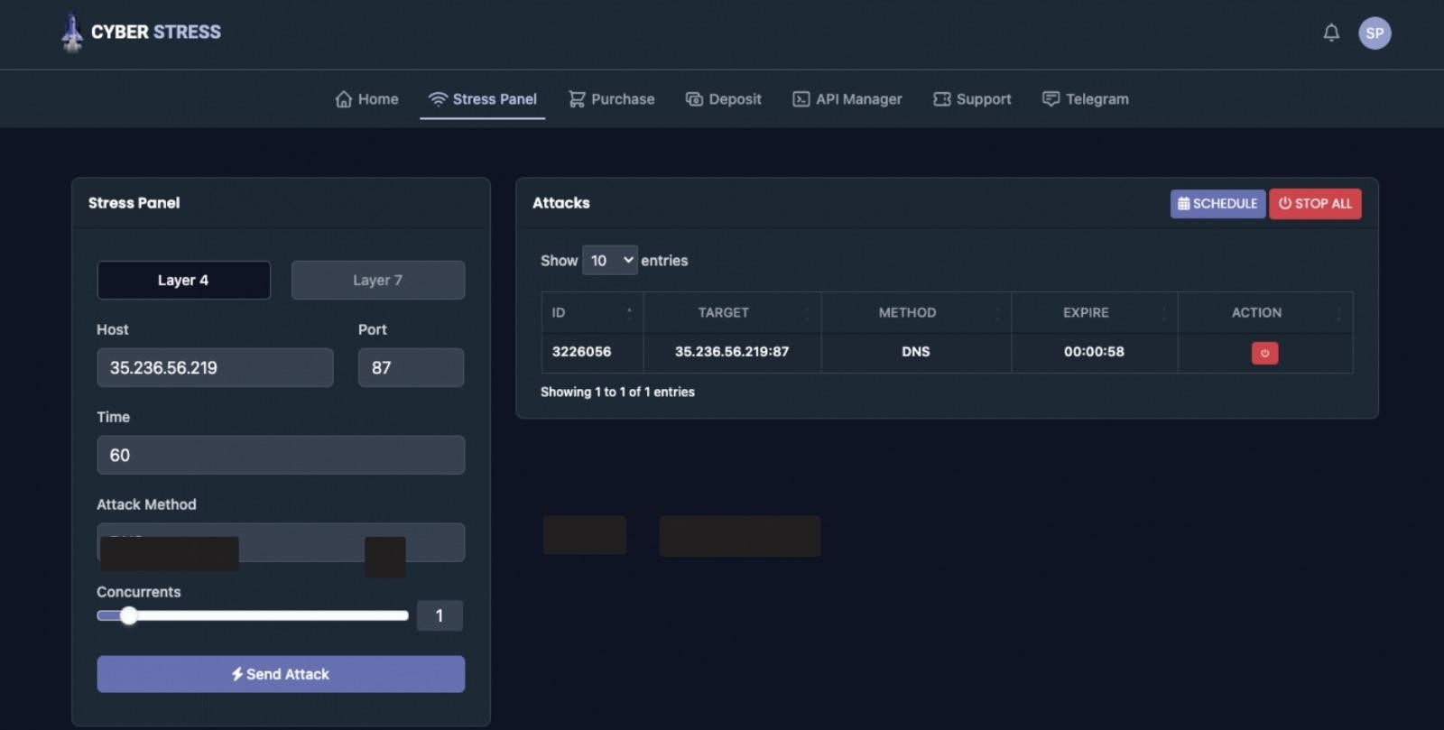Image resolution: width=1444 pixels, height=730 pixels.
Task: Expand the Show entries count dropdown
Action: tap(610, 261)
